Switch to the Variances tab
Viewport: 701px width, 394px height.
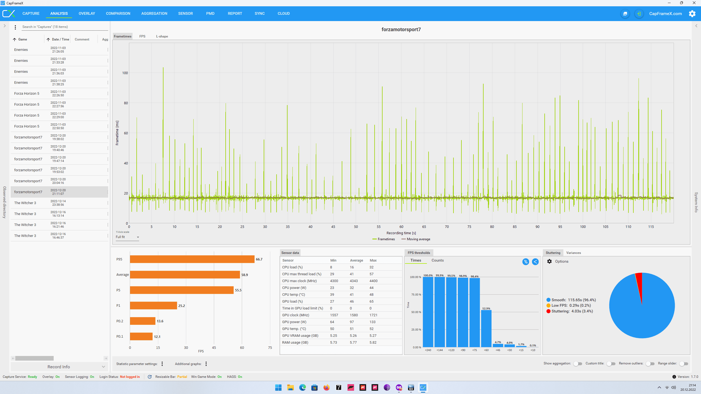[x=573, y=252]
